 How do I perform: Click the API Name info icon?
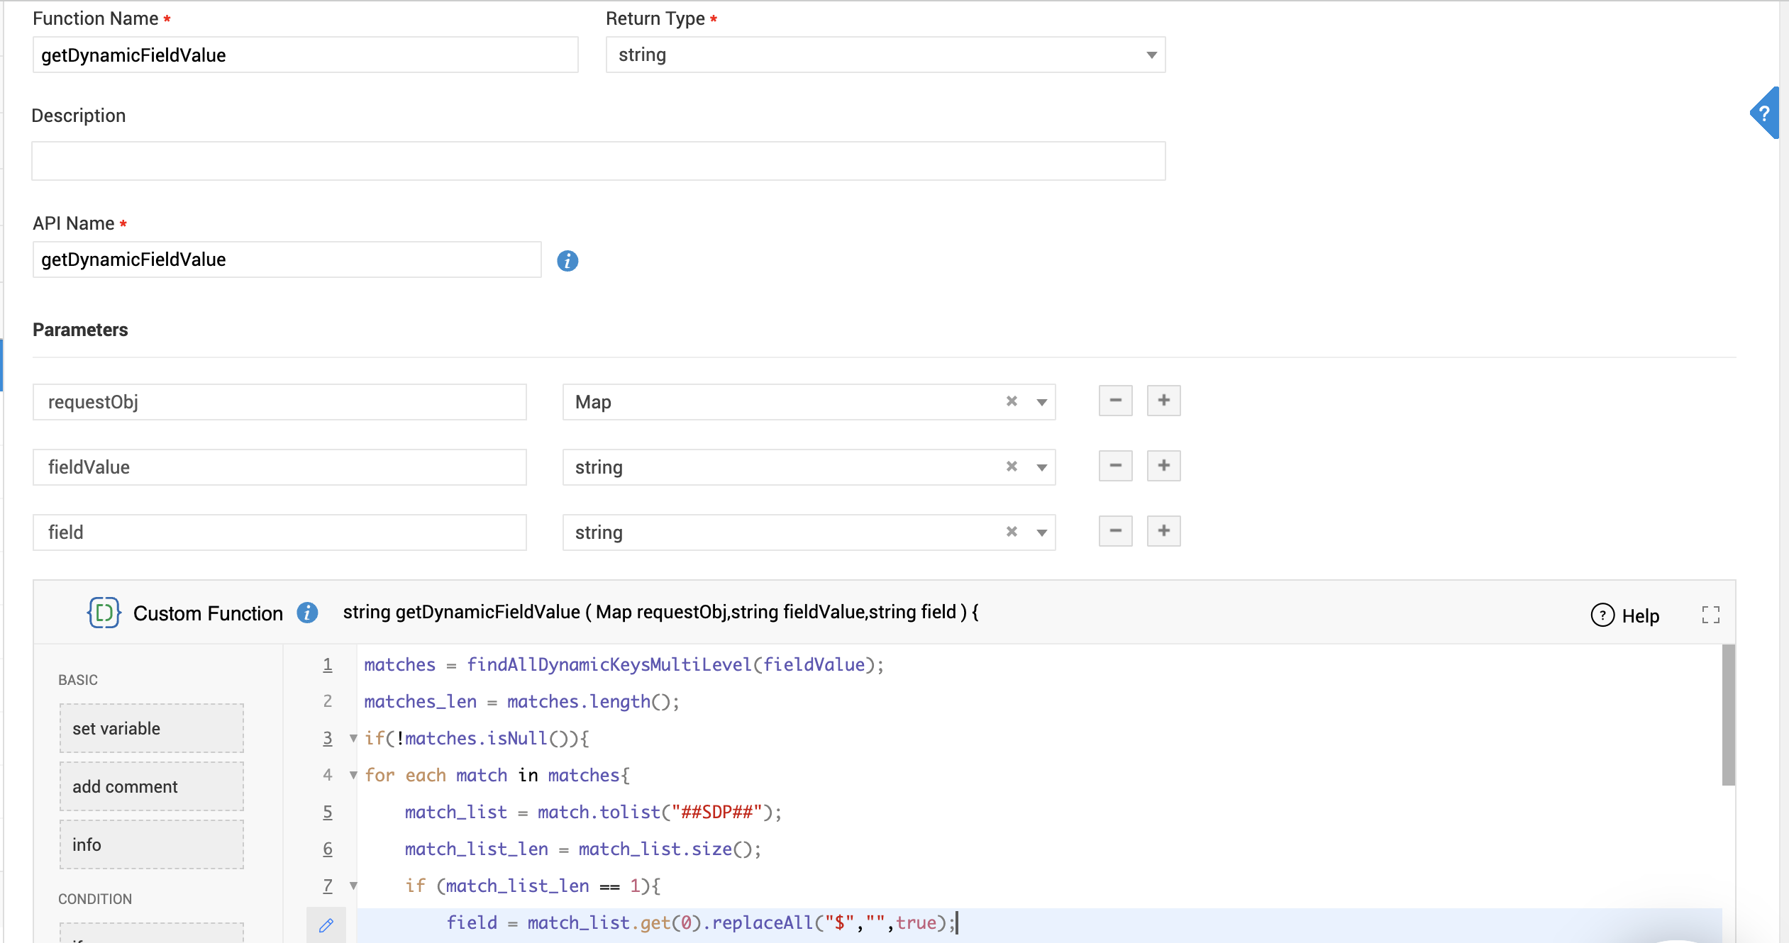point(567,261)
